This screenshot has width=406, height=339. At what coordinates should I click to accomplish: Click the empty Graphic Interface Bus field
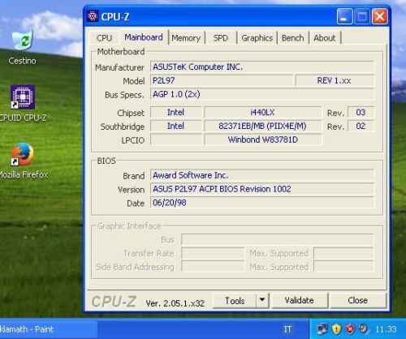tap(278, 239)
